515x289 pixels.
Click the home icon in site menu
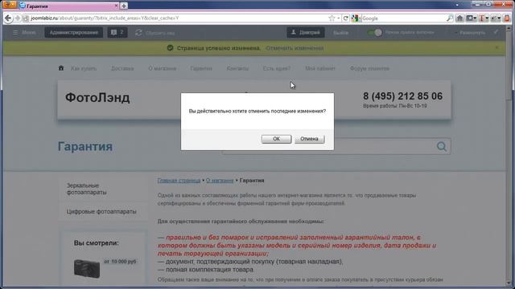pyautogui.click(x=61, y=68)
